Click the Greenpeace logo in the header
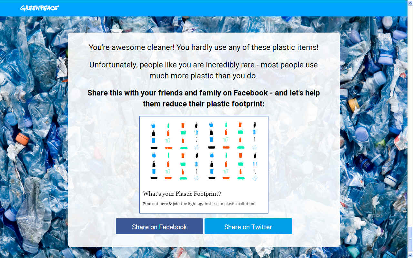Screen dimensions: 413x258 [x=40, y=8]
